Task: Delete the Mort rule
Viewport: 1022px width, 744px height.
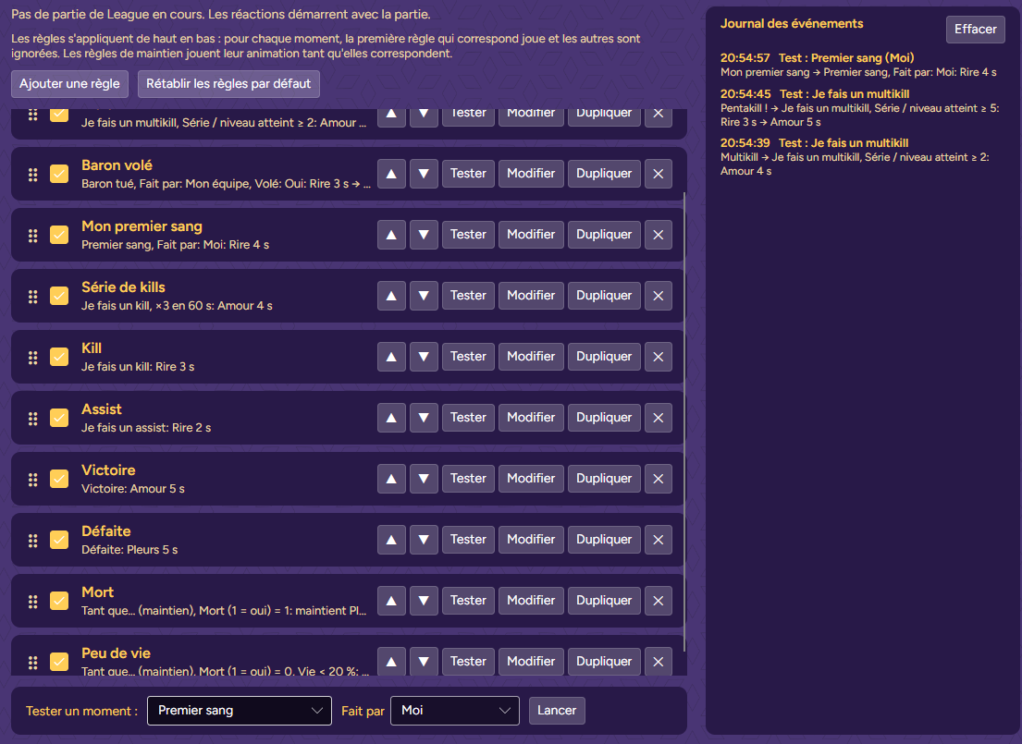Action: point(659,601)
